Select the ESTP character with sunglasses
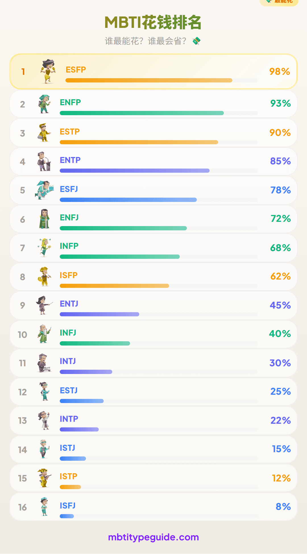The image size is (307, 554). (44, 133)
